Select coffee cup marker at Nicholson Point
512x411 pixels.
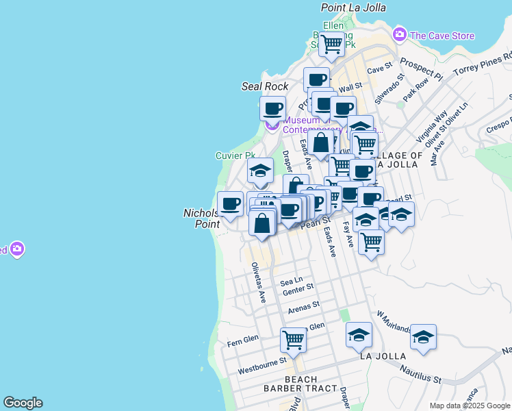(230, 206)
